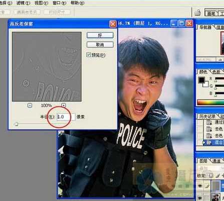
Task: Click the foreground color swatch in Color panel
Action: click(201, 80)
